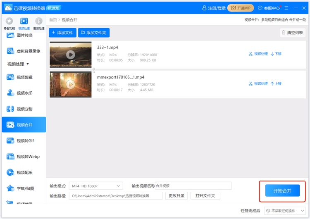Screen dimensions: 310x219
Task: Open the 输出格式 MP4 HD 1080P dropdown
Action: (x=96, y=186)
